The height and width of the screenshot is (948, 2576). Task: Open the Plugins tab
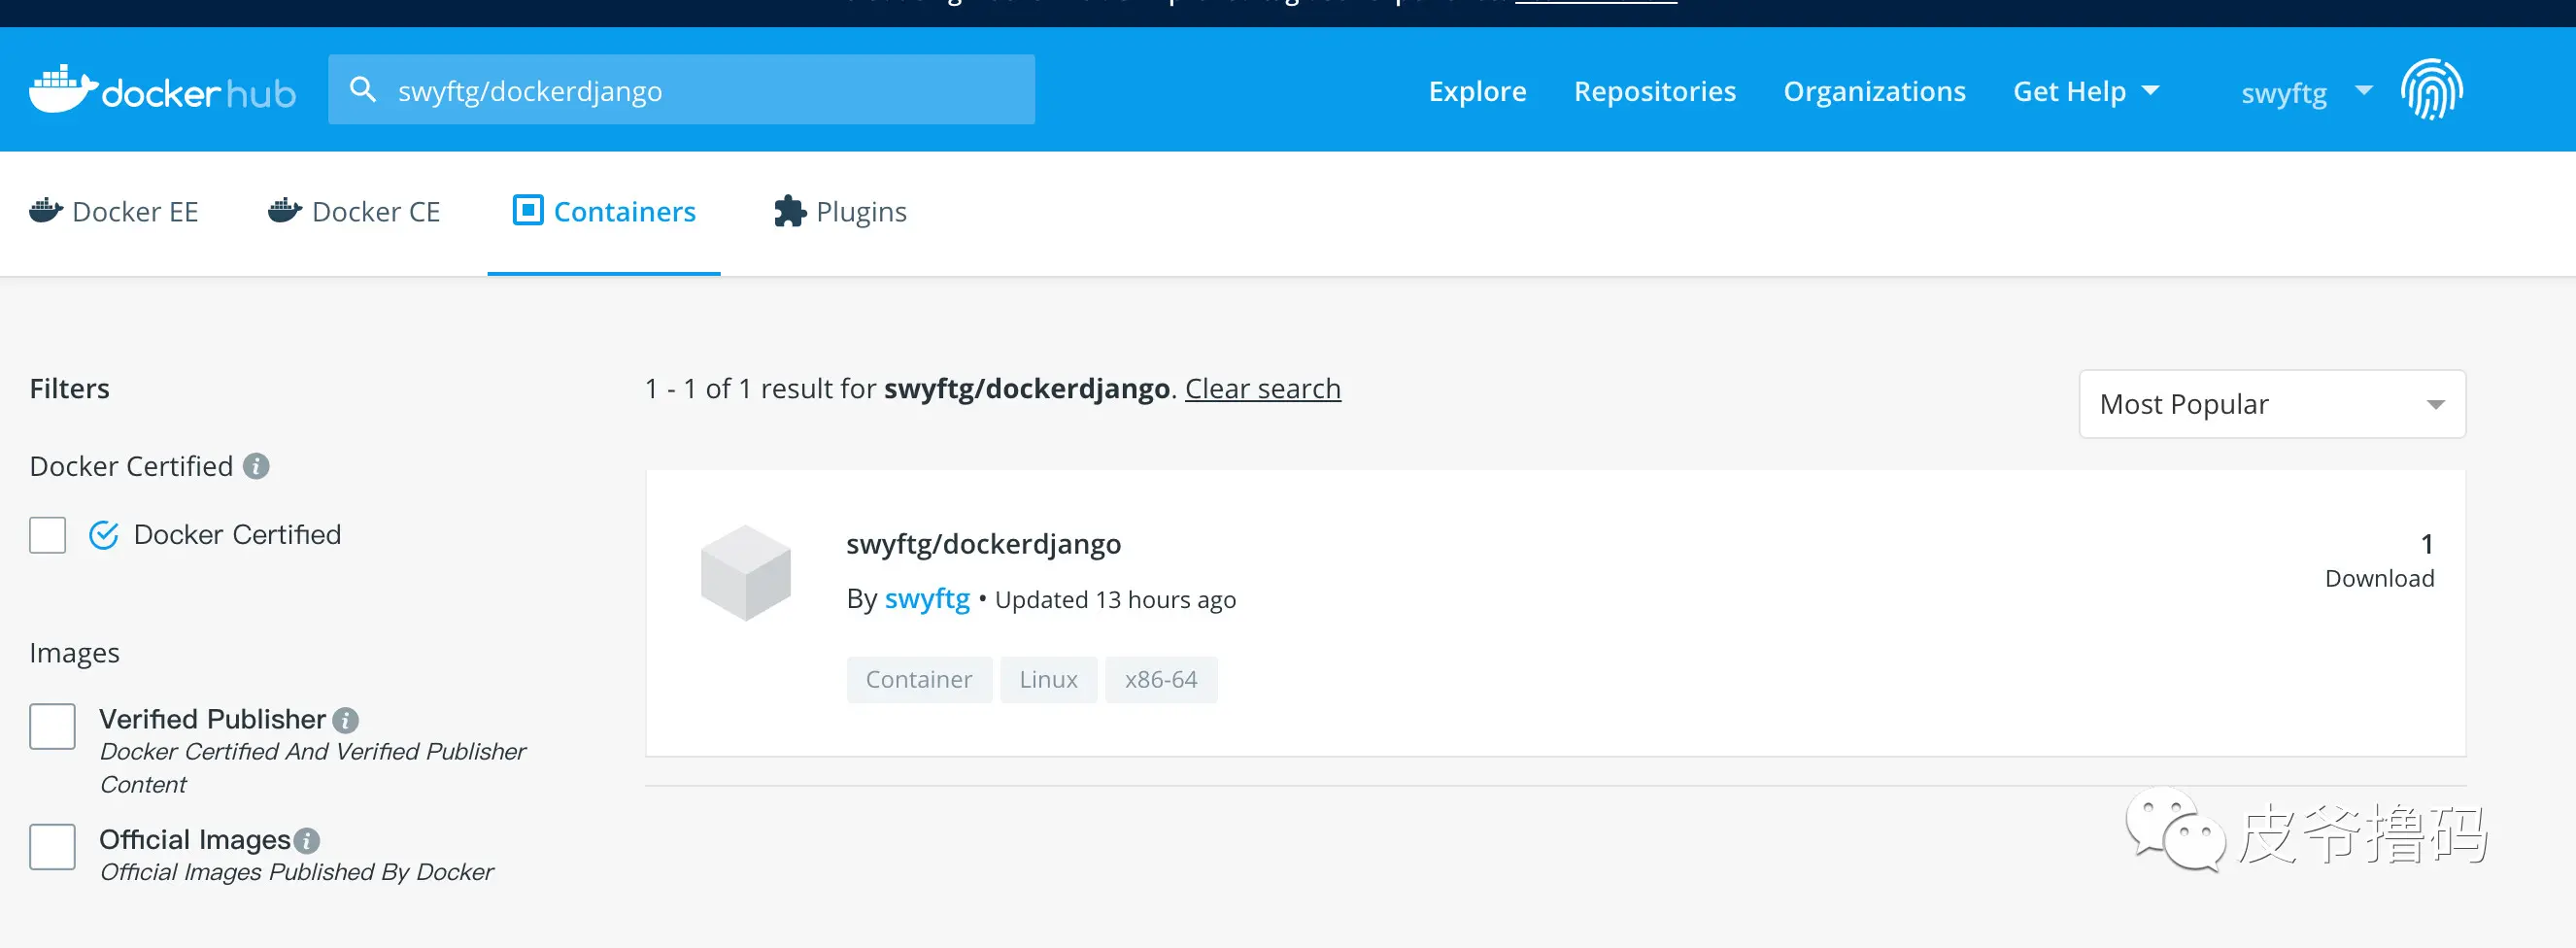pyautogui.click(x=840, y=212)
